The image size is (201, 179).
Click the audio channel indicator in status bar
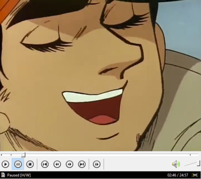(195, 175)
